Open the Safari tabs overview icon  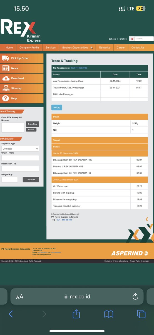click(141, 314)
